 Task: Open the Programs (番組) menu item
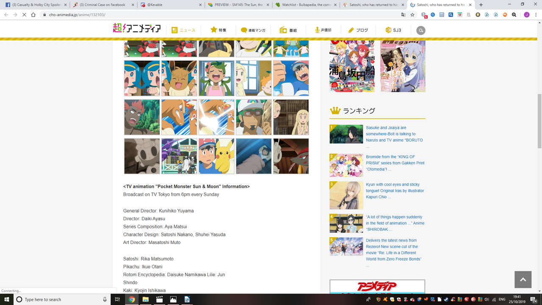click(x=288, y=30)
